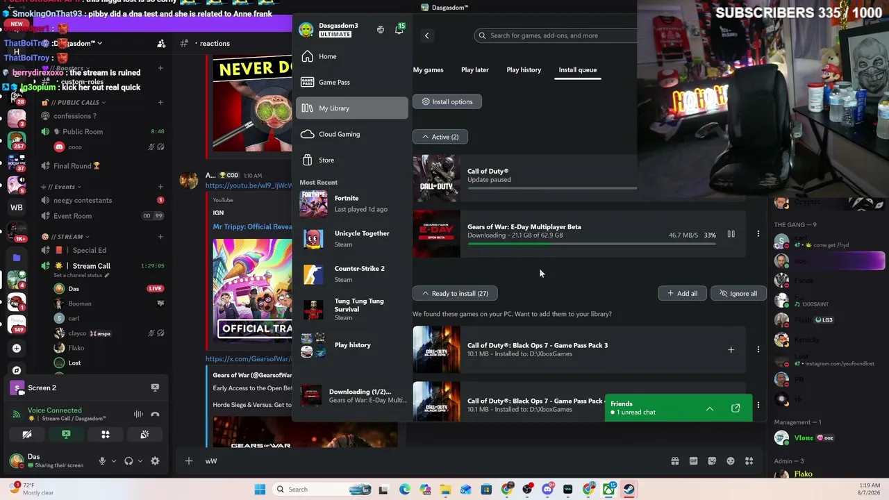Open the Downloading (1/2) status entry
889x500 pixels.
[x=352, y=396]
